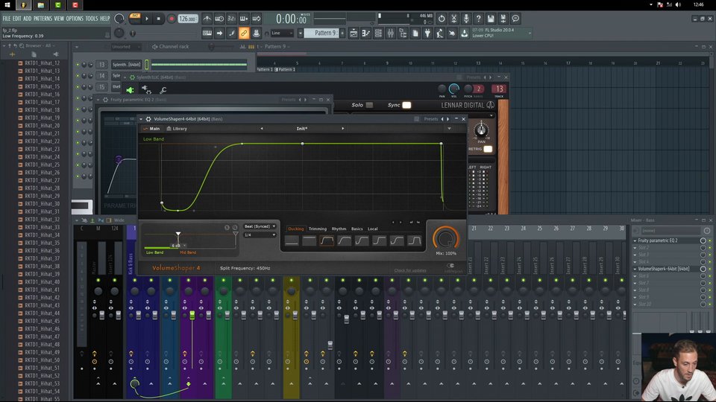Screen dimensions: 716x402
Task: Click the 126 tempo field
Action: click(187, 19)
